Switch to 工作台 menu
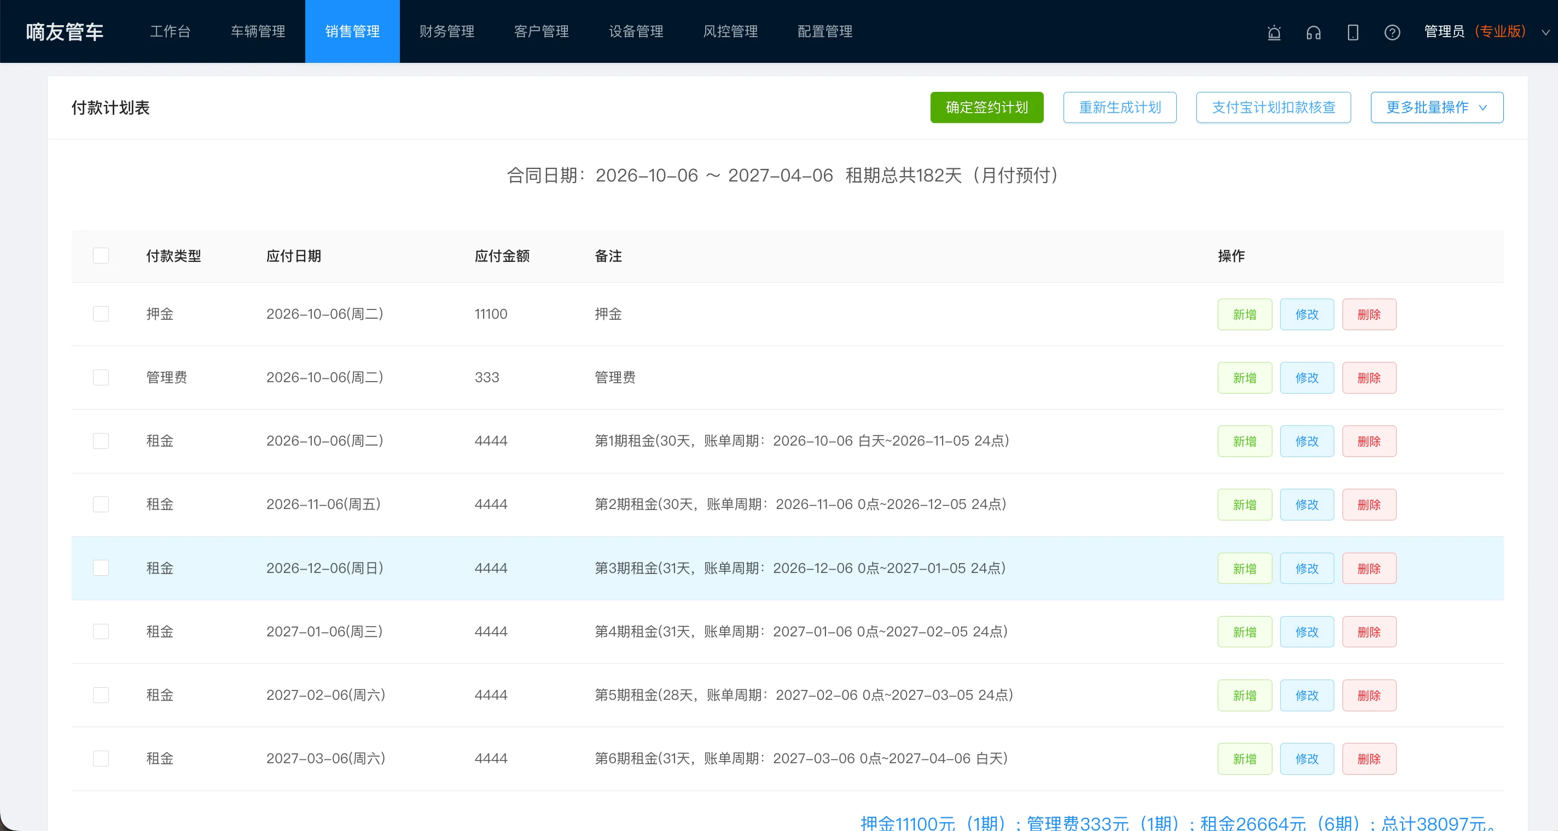The width and height of the screenshot is (1558, 831). tap(170, 31)
